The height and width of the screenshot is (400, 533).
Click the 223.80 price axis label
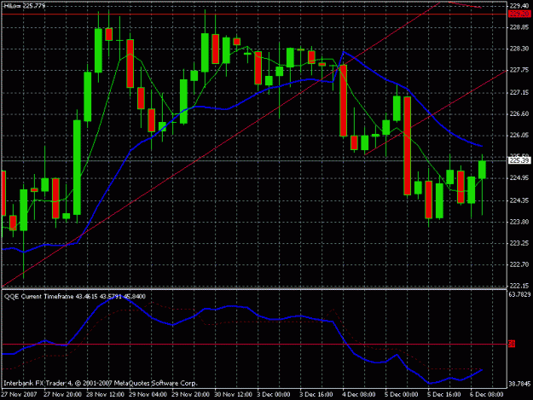coord(519,222)
